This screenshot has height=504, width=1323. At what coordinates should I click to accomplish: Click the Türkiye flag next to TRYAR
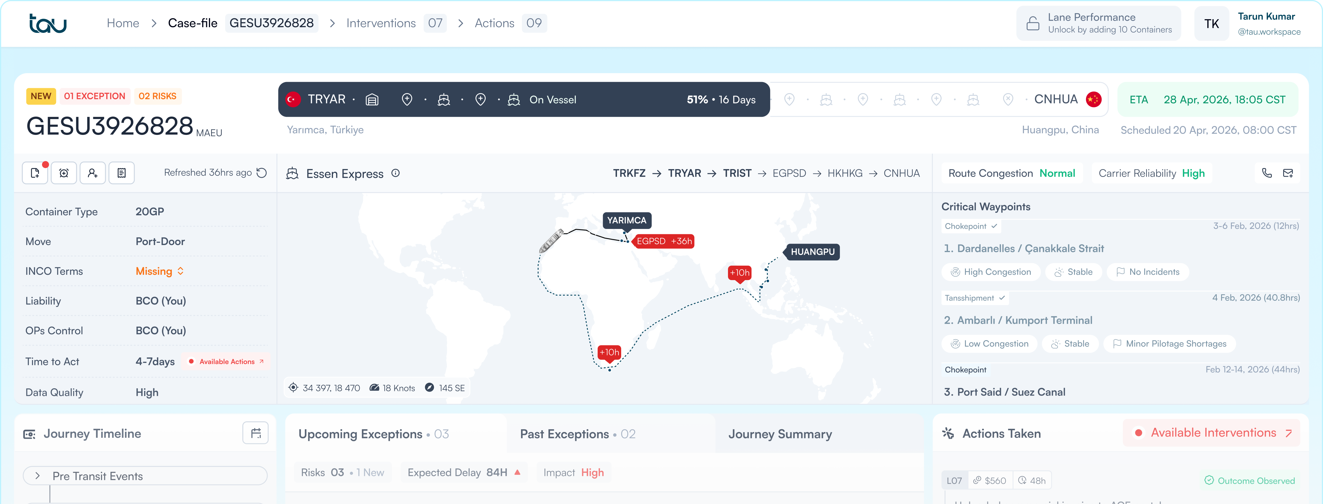[293, 100]
